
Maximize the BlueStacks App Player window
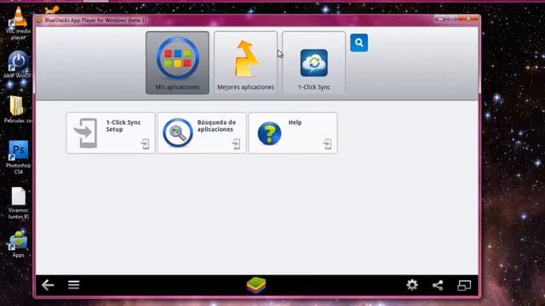click(452, 19)
